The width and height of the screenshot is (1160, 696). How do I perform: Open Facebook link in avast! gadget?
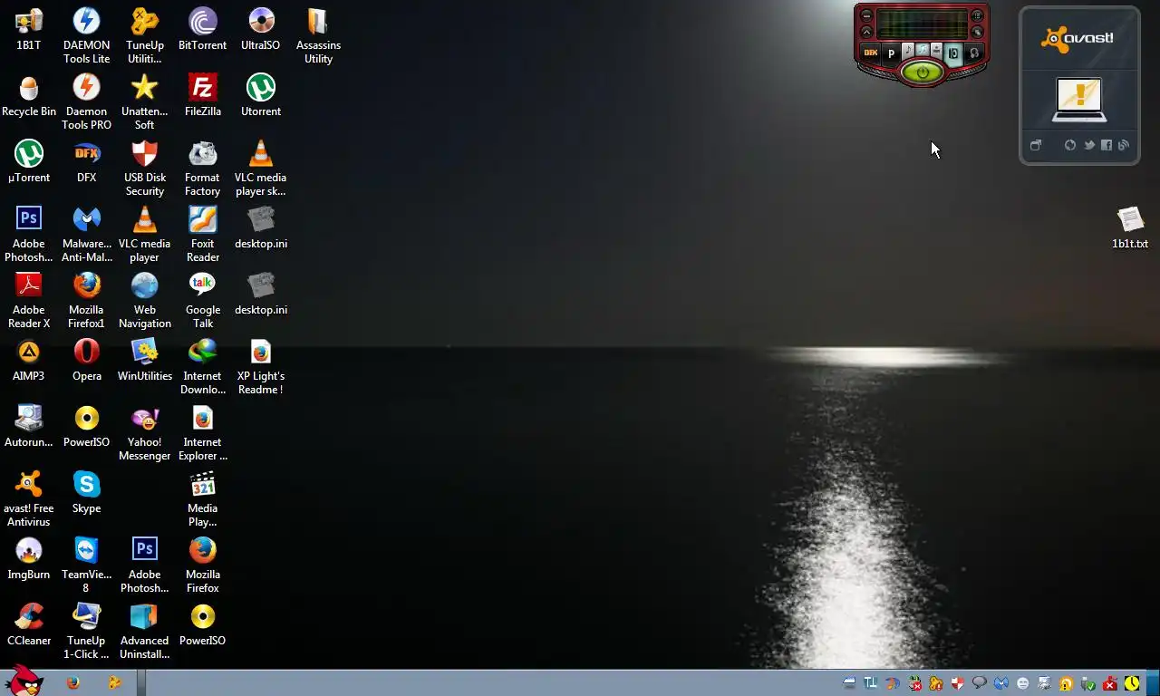[1107, 145]
